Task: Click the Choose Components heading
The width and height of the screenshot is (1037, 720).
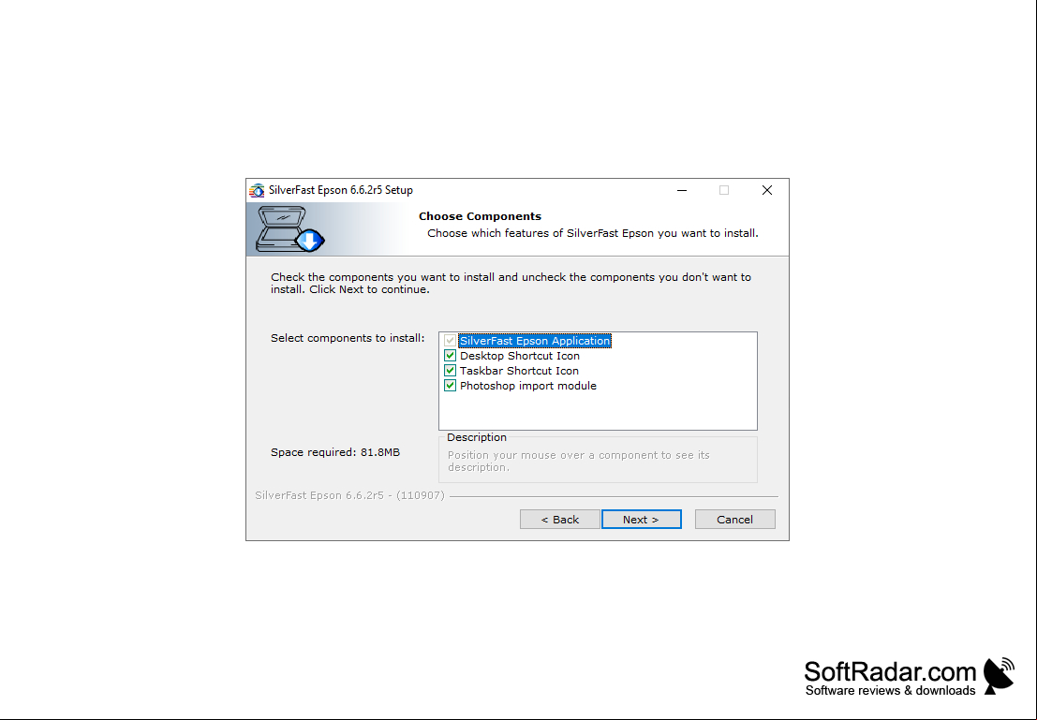Action: (480, 216)
